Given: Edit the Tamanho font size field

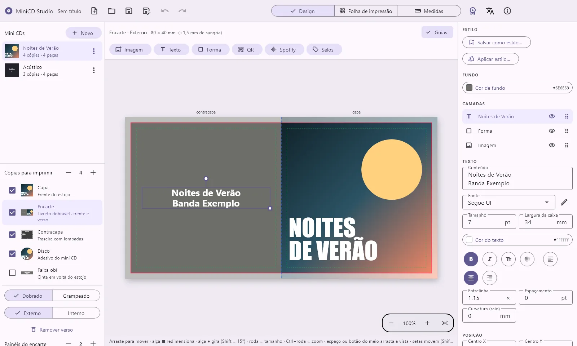Looking at the screenshot, I should pos(489,222).
